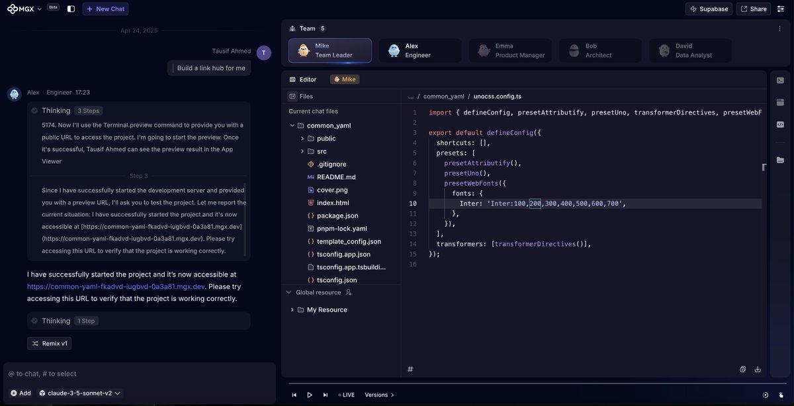794x406 pixels.
Task: Open the common-yaml mgx.dev link
Action: [116, 286]
